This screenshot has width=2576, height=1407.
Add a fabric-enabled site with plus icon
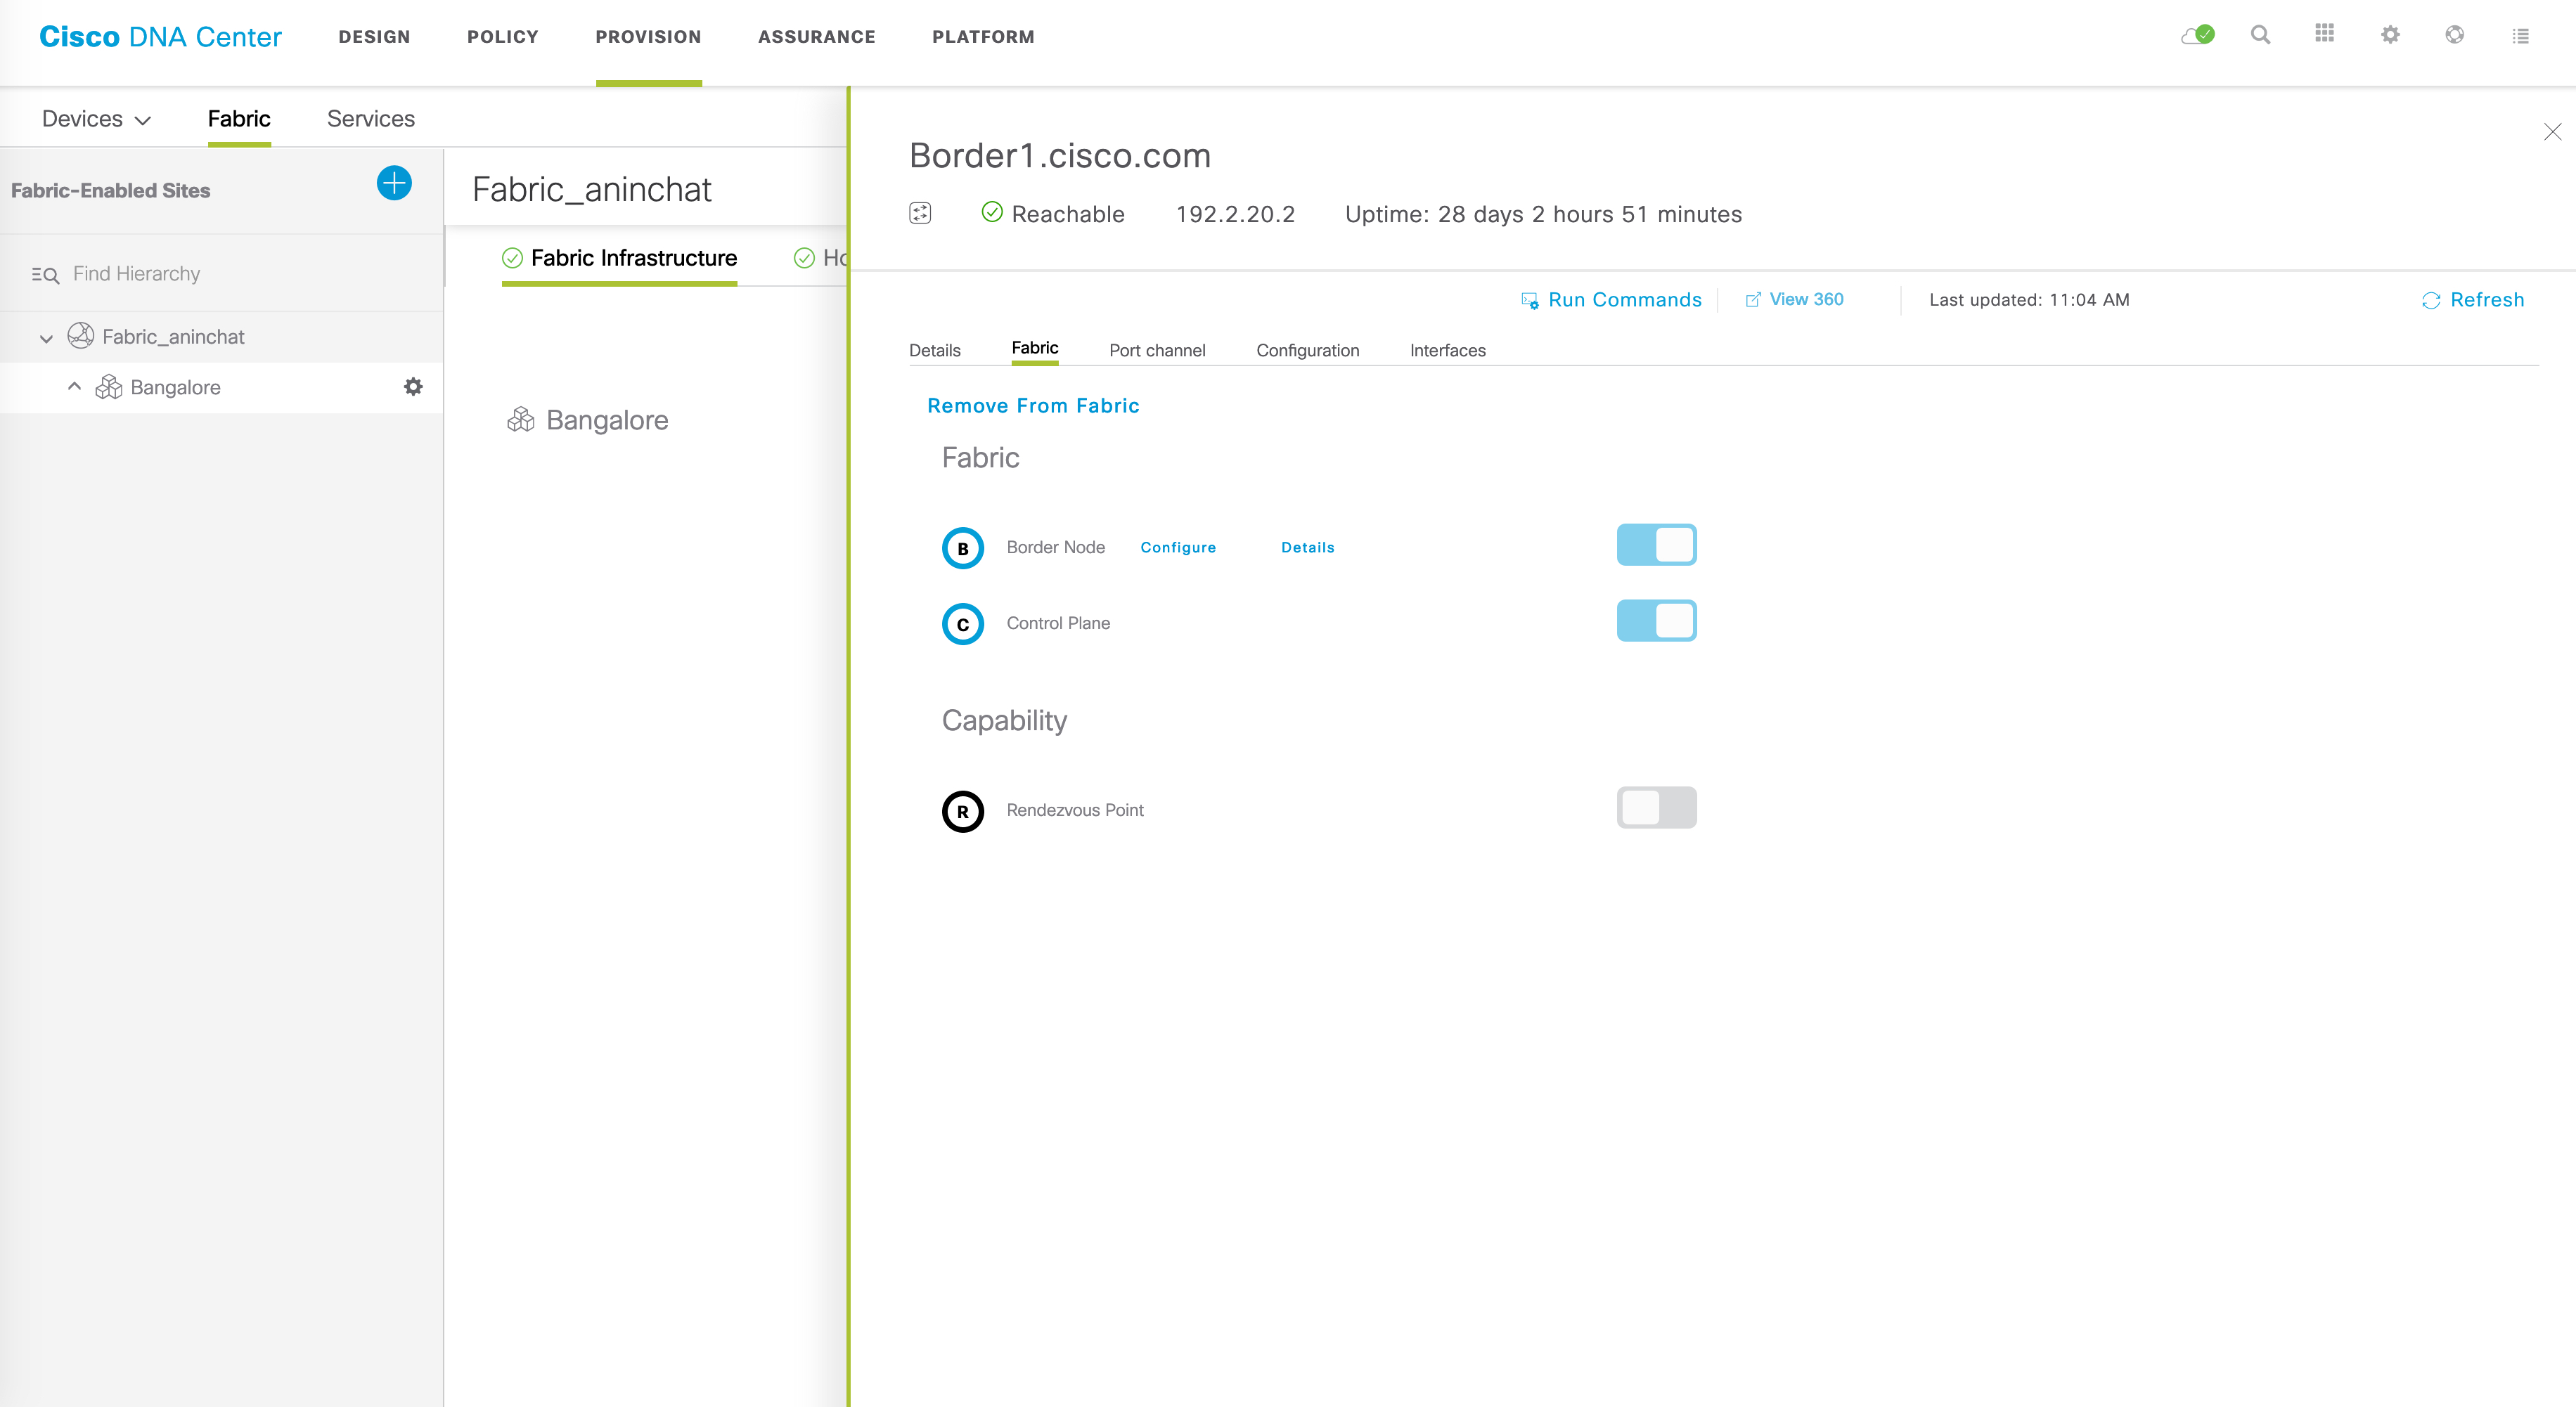394,184
